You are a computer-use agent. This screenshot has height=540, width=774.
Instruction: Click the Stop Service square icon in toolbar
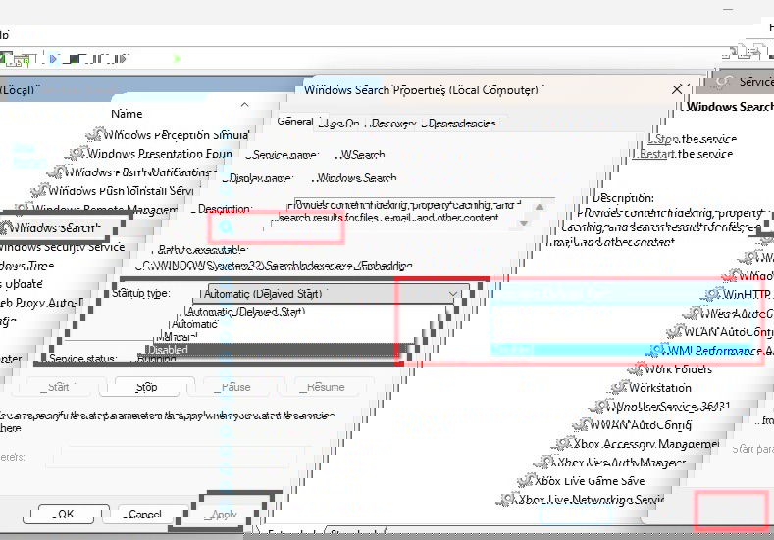[x=74, y=59]
